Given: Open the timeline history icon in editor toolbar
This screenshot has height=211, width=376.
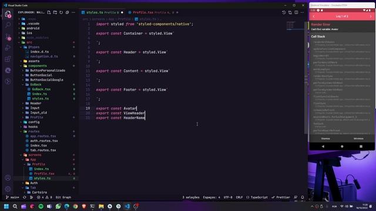Looking at the screenshot, I should click(x=284, y=12).
